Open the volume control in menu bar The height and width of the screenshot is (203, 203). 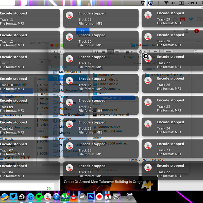click(173, 3)
